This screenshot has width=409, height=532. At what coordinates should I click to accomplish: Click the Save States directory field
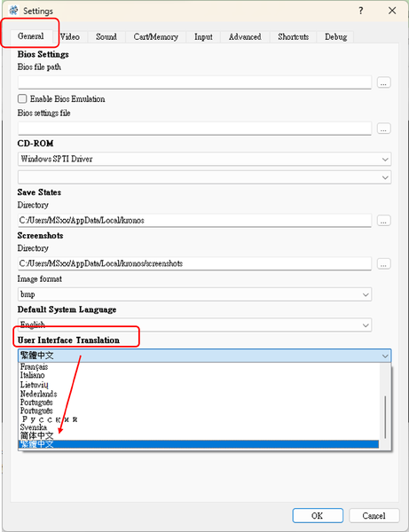click(194, 220)
